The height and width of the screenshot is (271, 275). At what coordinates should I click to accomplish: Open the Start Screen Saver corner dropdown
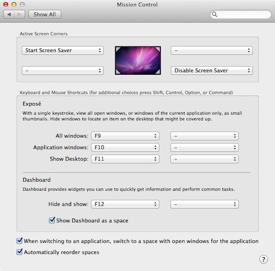(63, 50)
